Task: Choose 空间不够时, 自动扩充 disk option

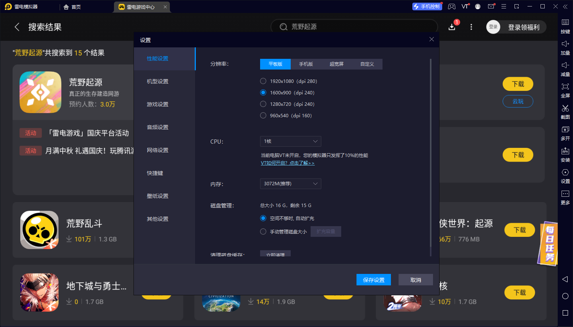Action: (x=263, y=218)
